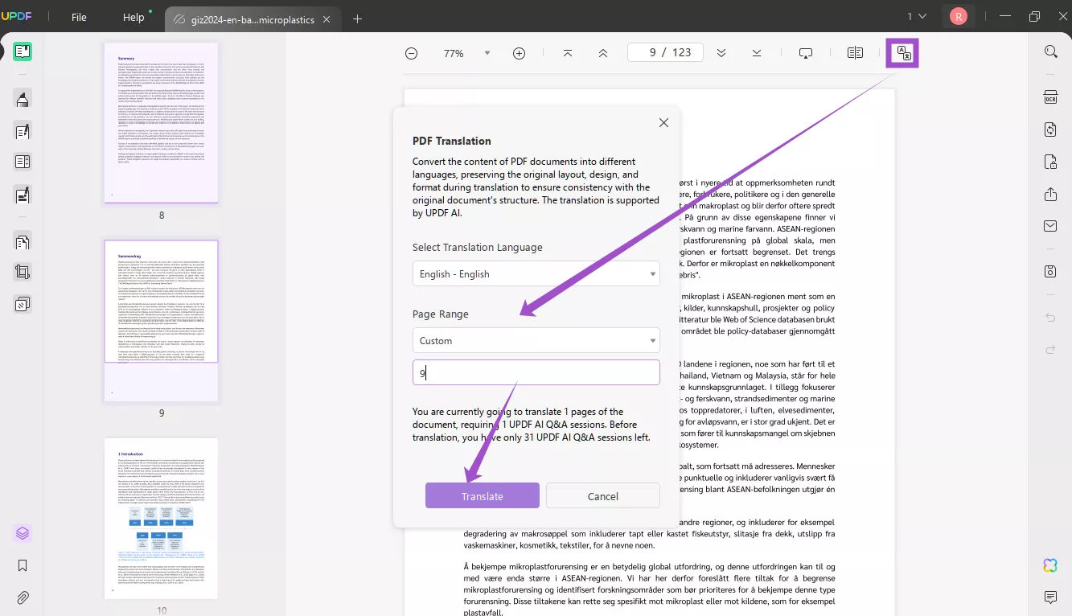Share the document via upload icon
Image resolution: width=1072 pixels, height=616 pixels.
(1050, 195)
